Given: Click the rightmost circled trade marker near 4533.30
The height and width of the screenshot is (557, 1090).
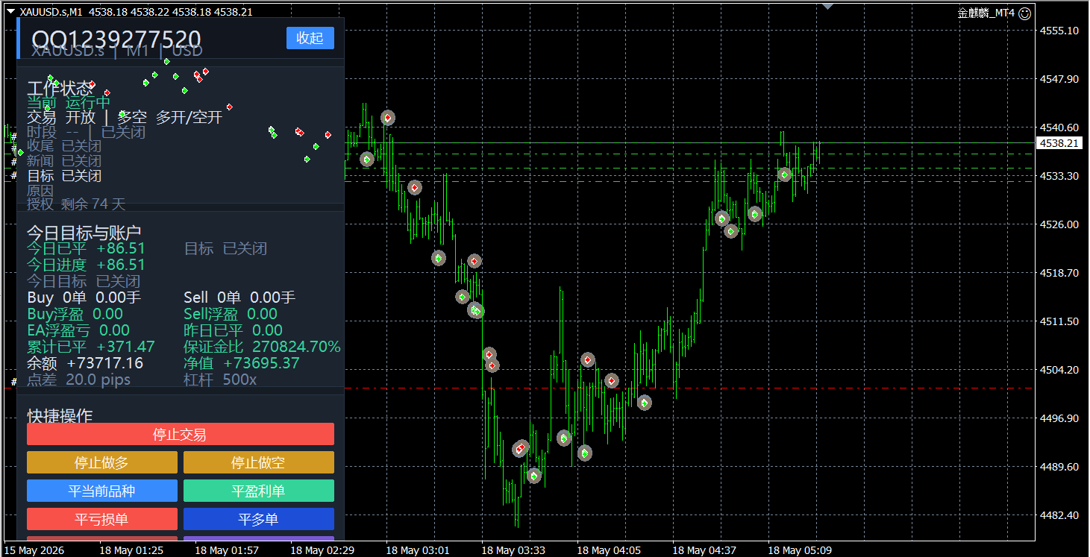Looking at the screenshot, I should coord(784,174).
